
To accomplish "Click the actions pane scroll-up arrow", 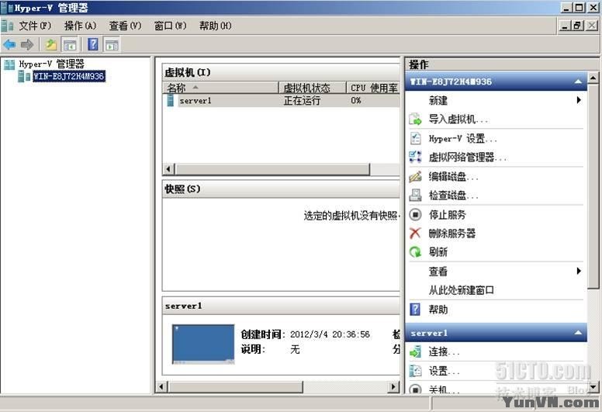I will (593, 78).
